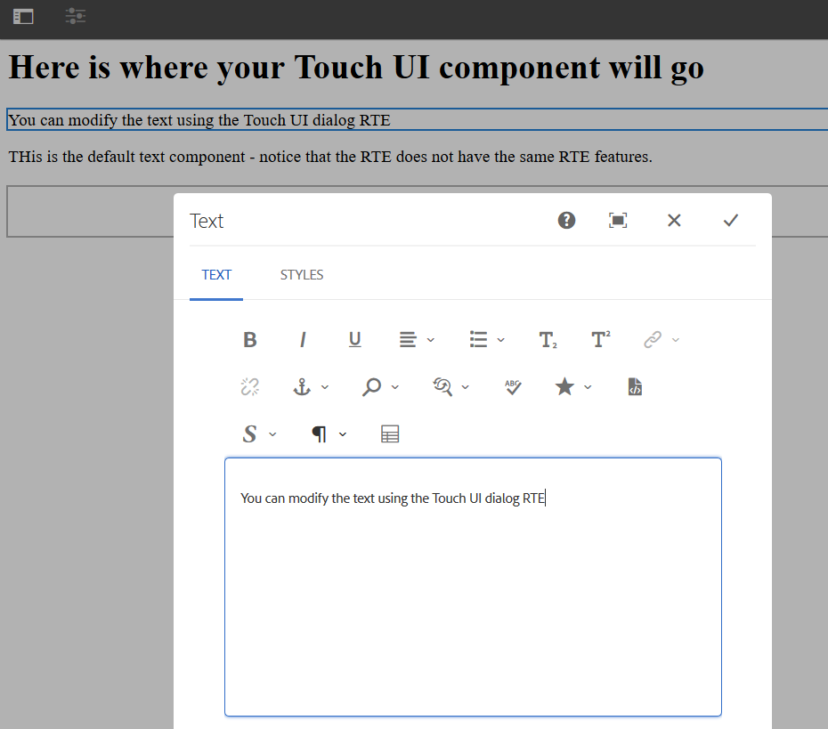
Task: Expand the lists dropdown
Action: 486,340
